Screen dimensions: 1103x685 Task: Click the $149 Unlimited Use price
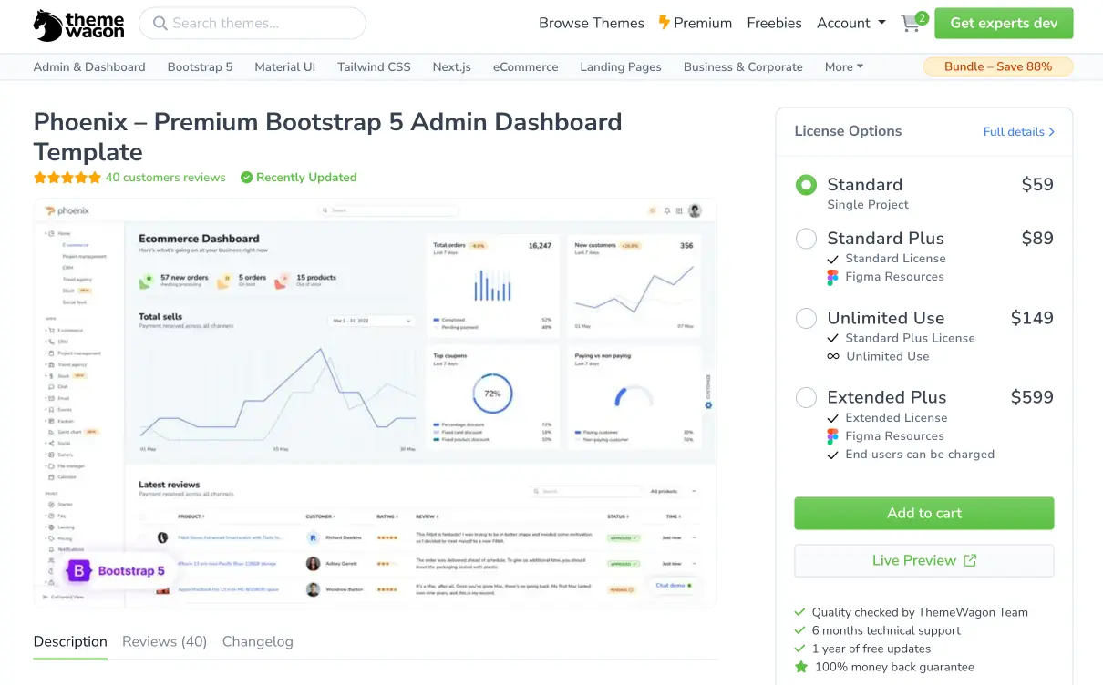[1032, 318]
